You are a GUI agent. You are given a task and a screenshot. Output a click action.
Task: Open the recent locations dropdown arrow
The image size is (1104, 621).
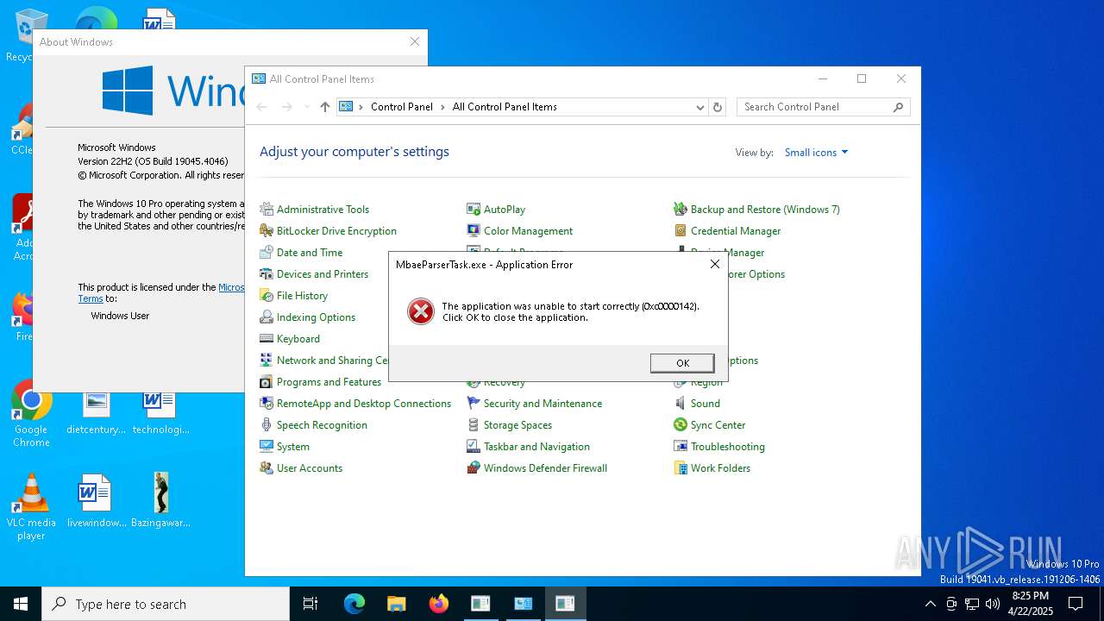[307, 107]
